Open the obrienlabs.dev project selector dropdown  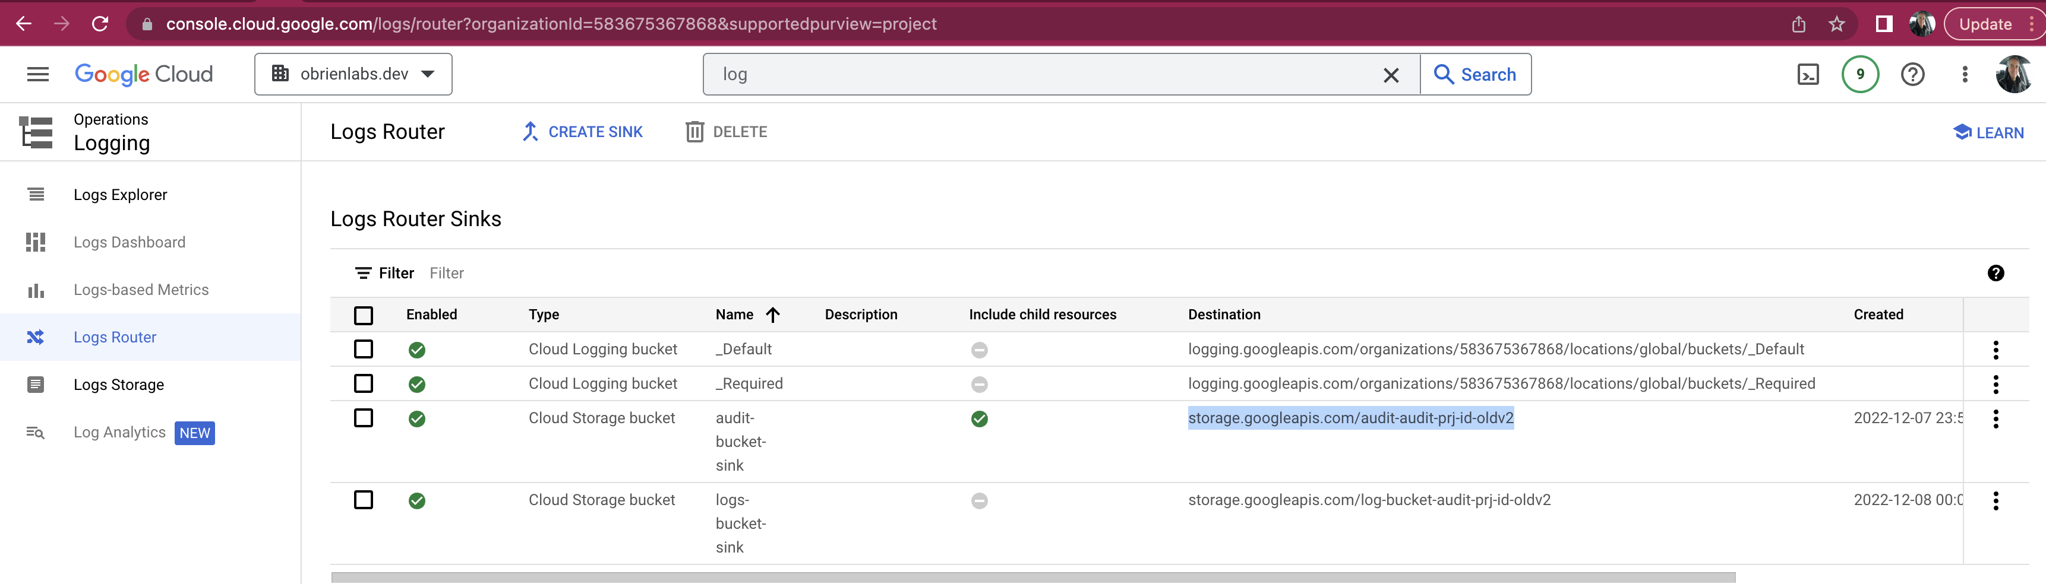point(353,75)
